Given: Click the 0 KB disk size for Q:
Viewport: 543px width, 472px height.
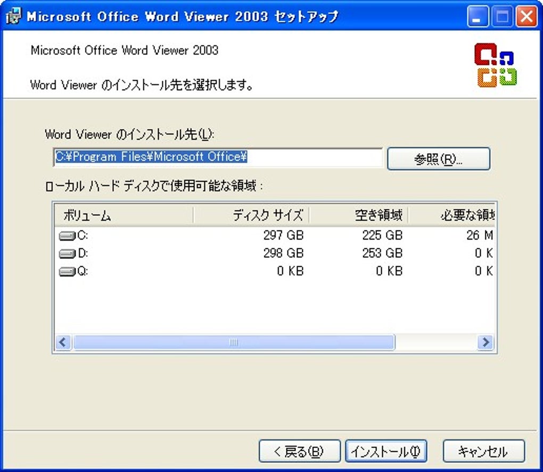Looking at the screenshot, I should click(290, 271).
